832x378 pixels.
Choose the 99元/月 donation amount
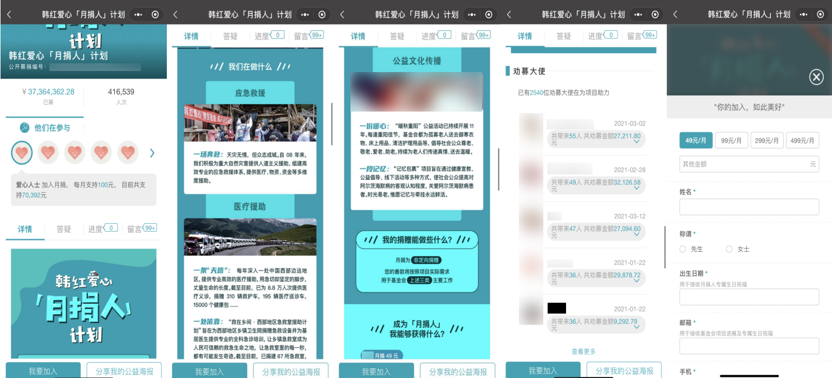pos(731,140)
